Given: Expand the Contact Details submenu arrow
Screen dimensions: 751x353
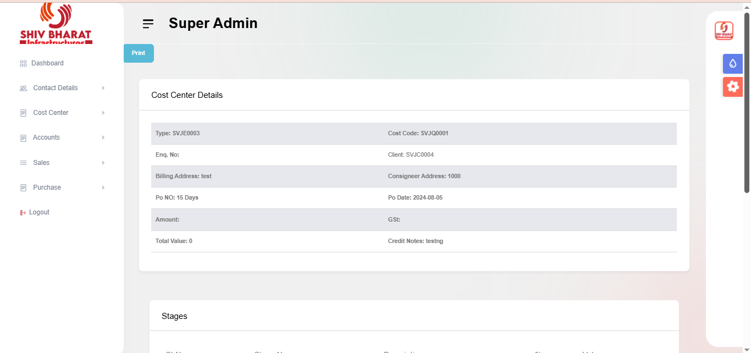Looking at the screenshot, I should (x=103, y=88).
